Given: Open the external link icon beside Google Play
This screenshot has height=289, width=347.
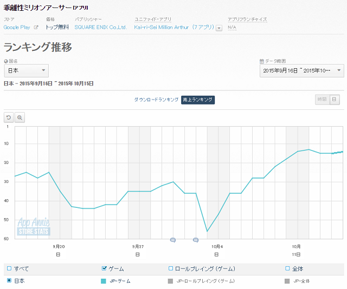Looking at the screenshot, I should pos(36,28).
